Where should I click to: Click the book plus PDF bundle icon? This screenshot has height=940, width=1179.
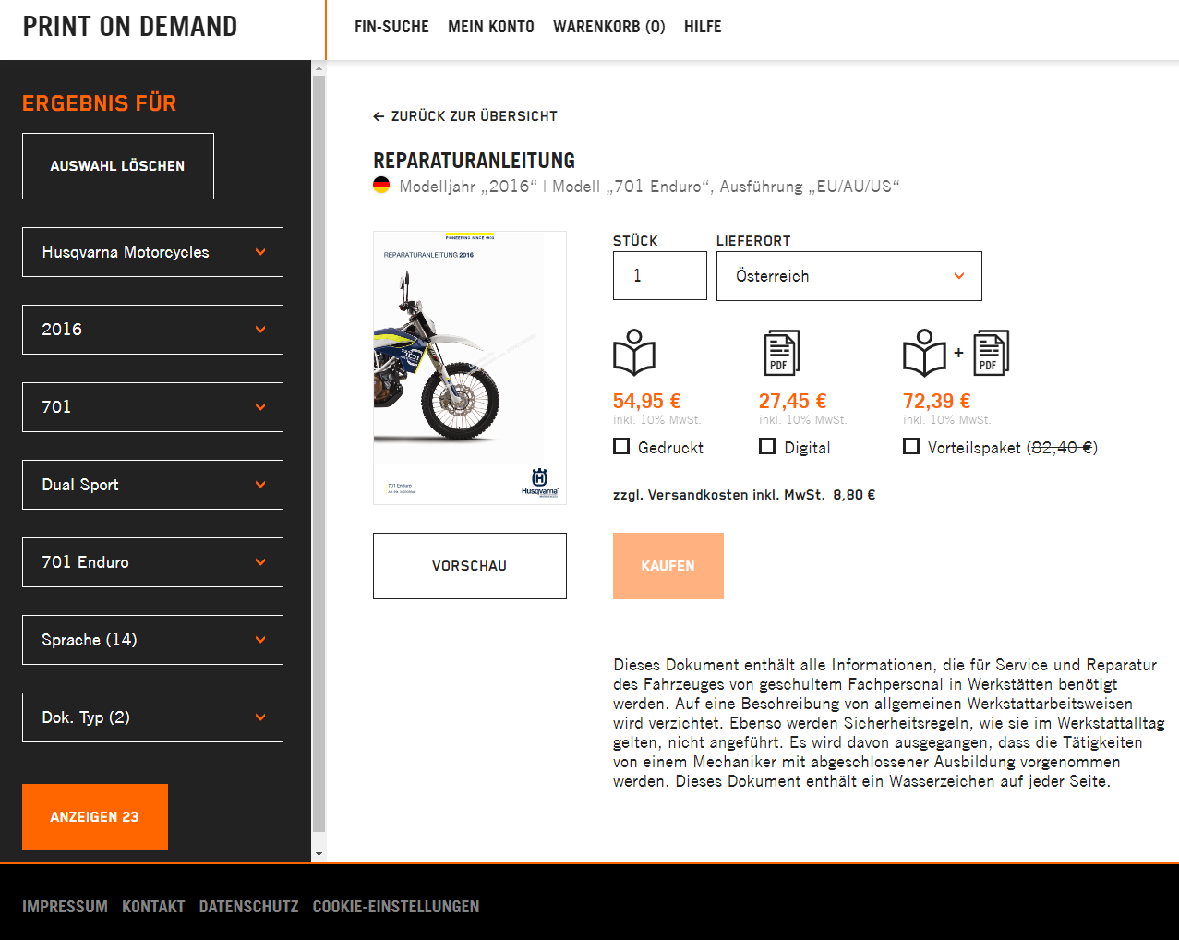[x=956, y=353]
